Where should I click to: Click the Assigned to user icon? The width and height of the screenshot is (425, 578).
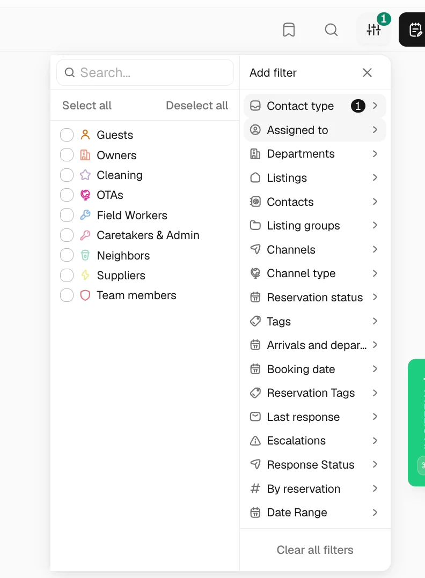(x=255, y=130)
